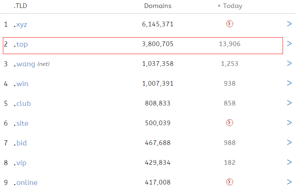This screenshot has height=193, width=299.
Task: Open the .xyz TLD link
Action: click(20, 24)
